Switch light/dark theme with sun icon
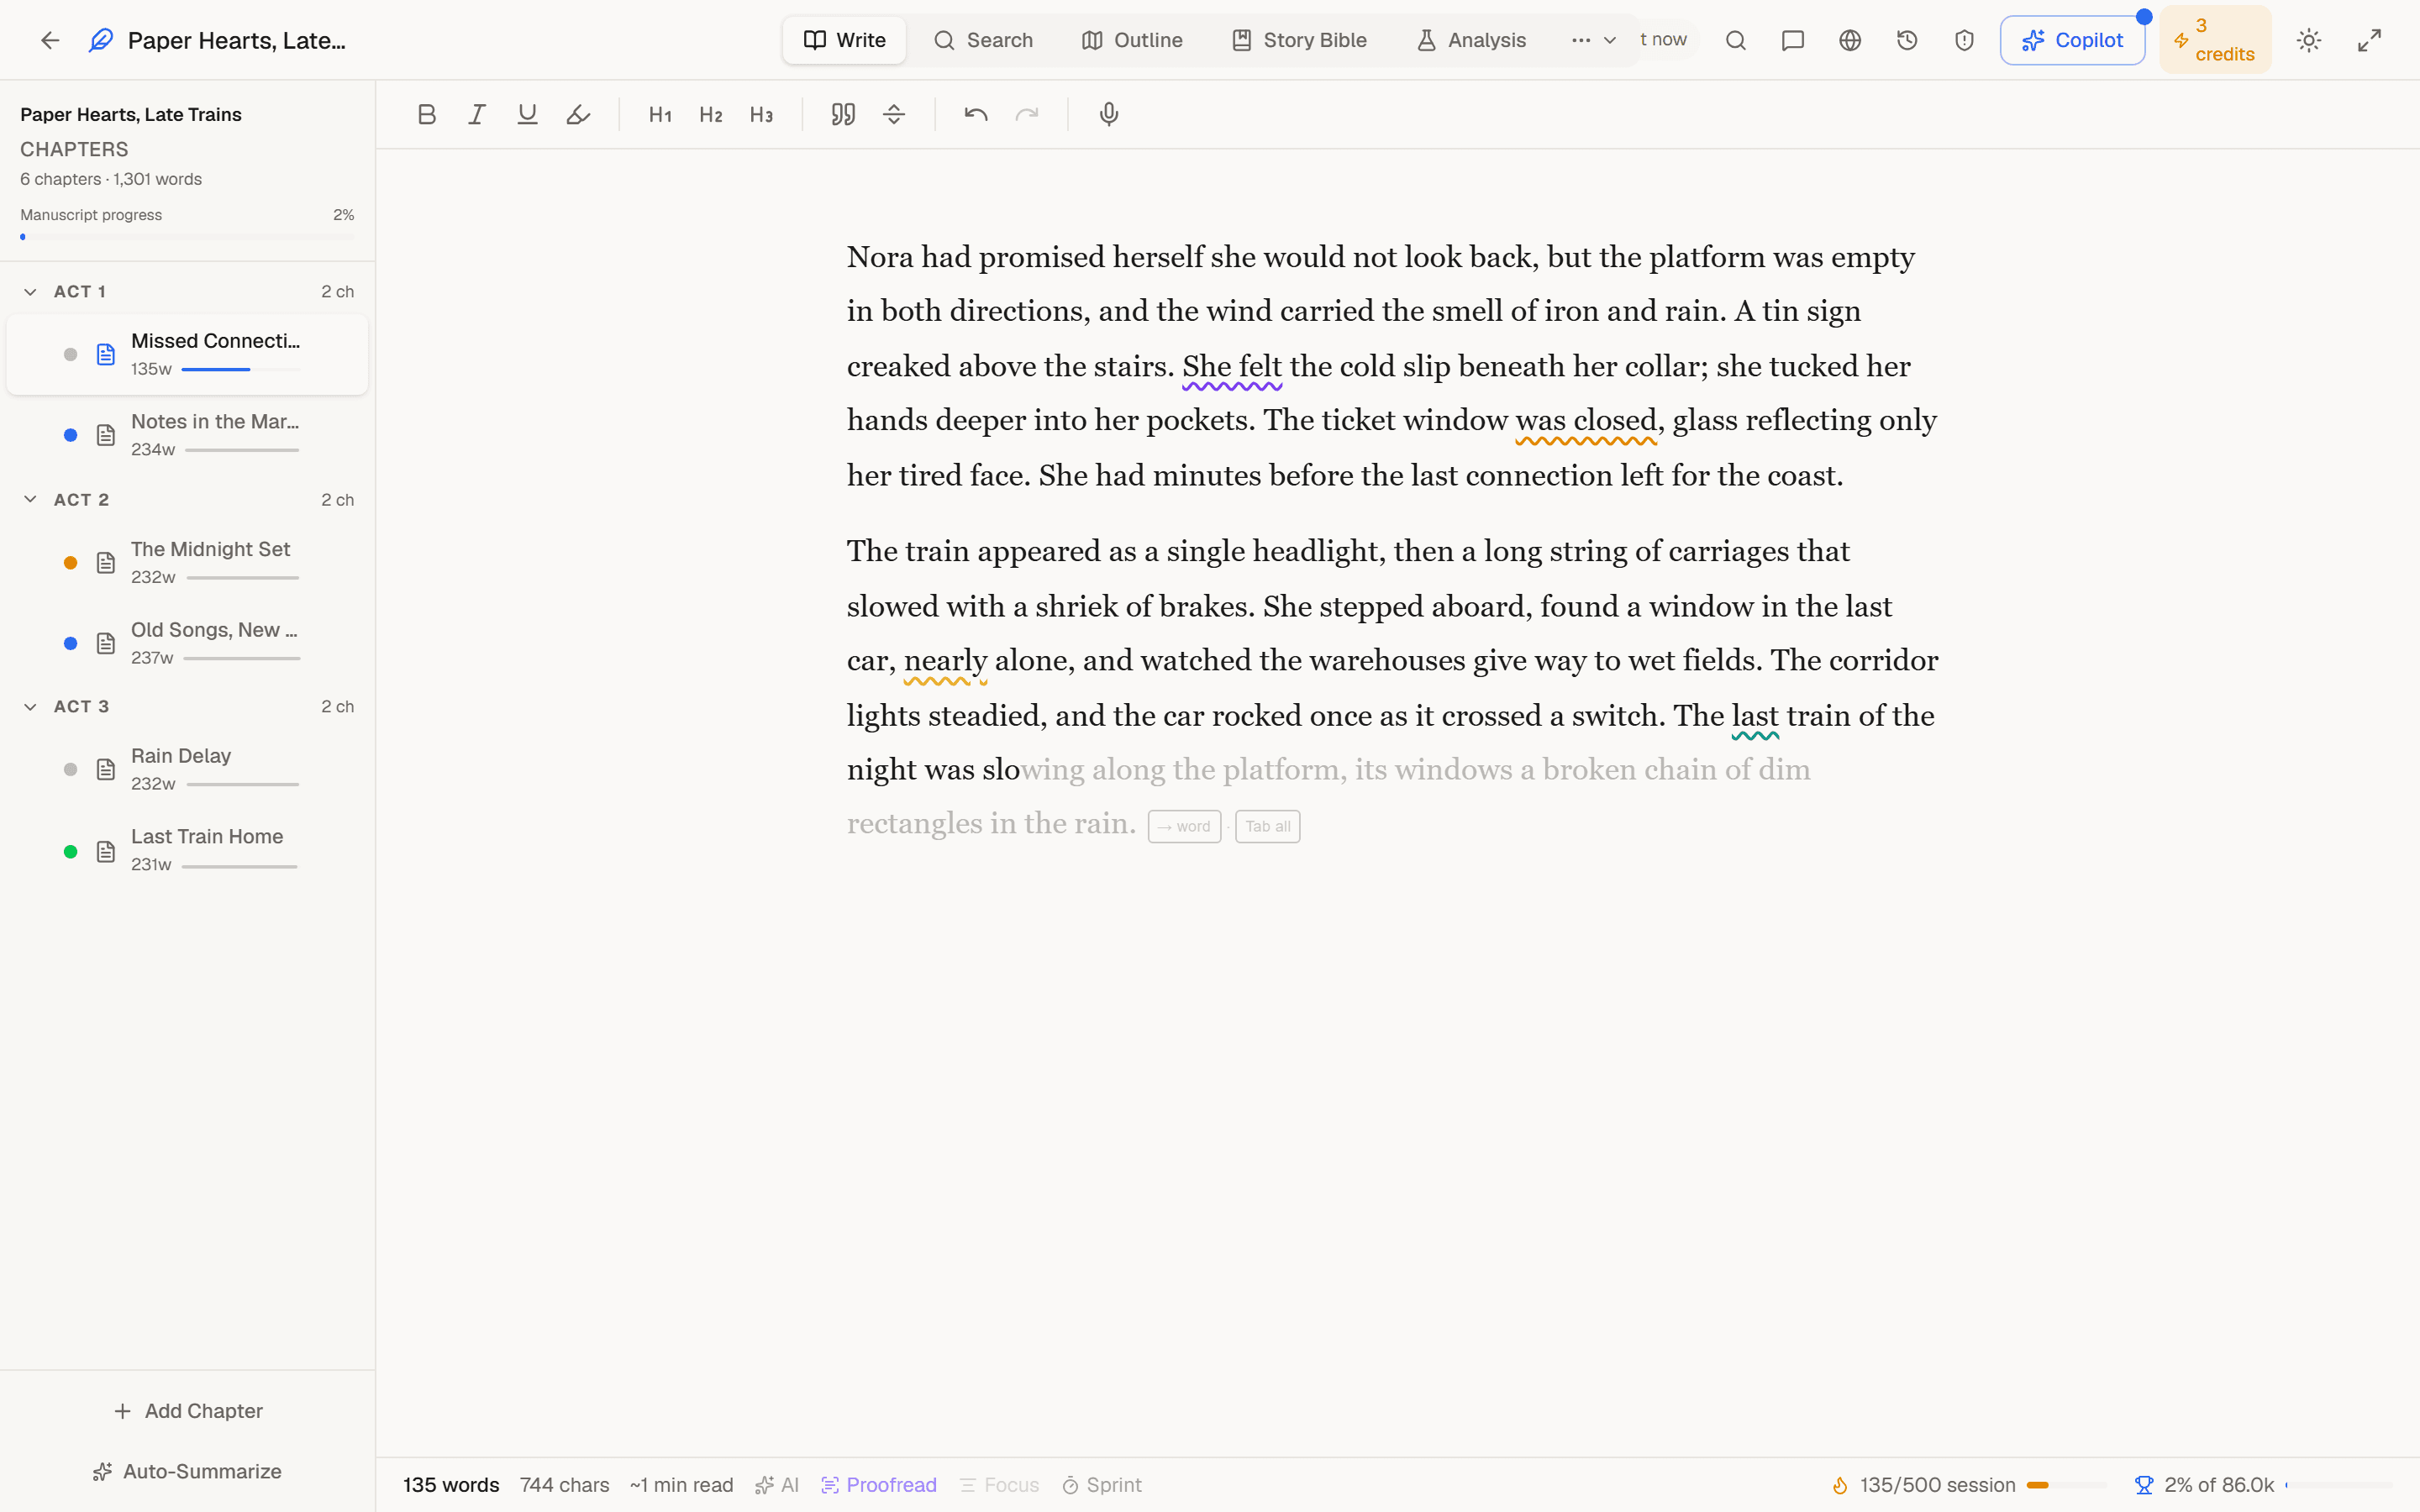This screenshot has width=2420, height=1512. pos(2309,40)
